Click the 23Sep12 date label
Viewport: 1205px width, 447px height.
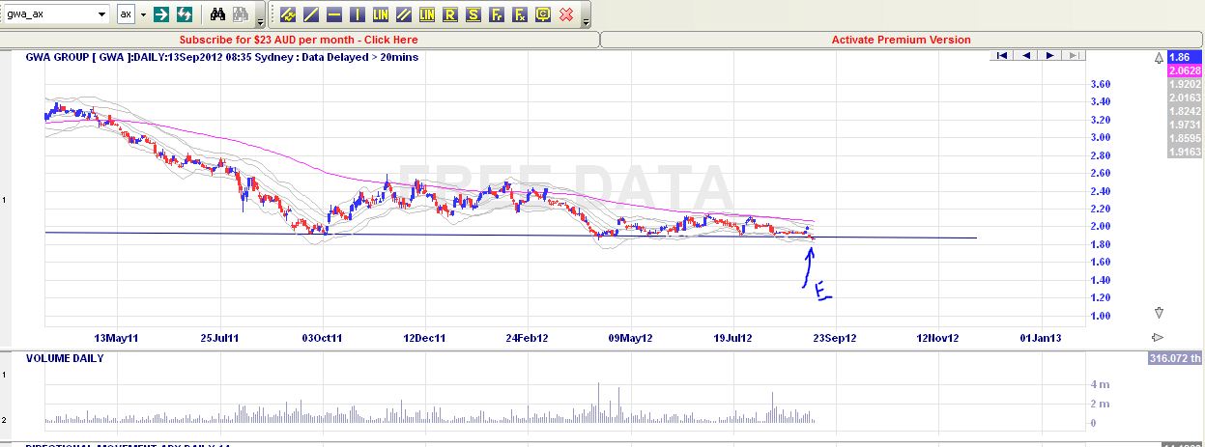click(x=835, y=338)
